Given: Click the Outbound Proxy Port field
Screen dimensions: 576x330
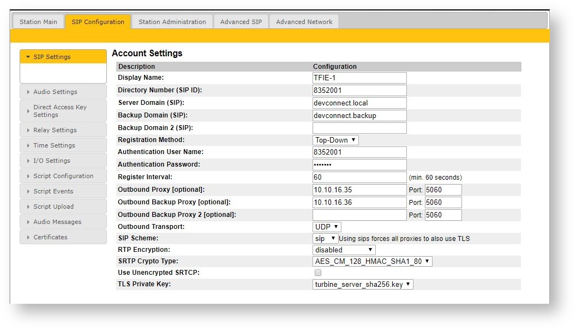Looking at the screenshot, I should pos(443,190).
